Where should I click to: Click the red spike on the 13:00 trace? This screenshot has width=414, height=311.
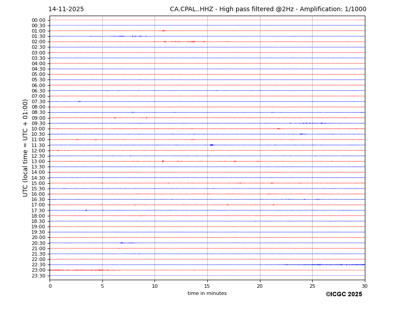click(x=163, y=161)
